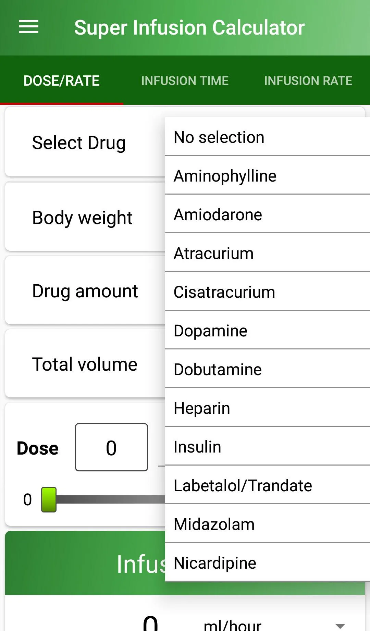Viewport: 370px width, 631px height.
Task: Pick Labetalol/Trandate option
Action: coord(268,485)
